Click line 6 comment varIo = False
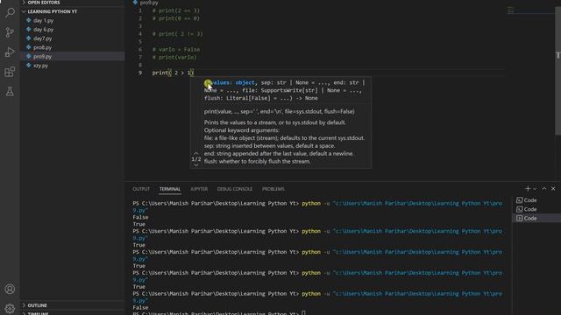The width and height of the screenshot is (561, 315). (x=176, y=49)
